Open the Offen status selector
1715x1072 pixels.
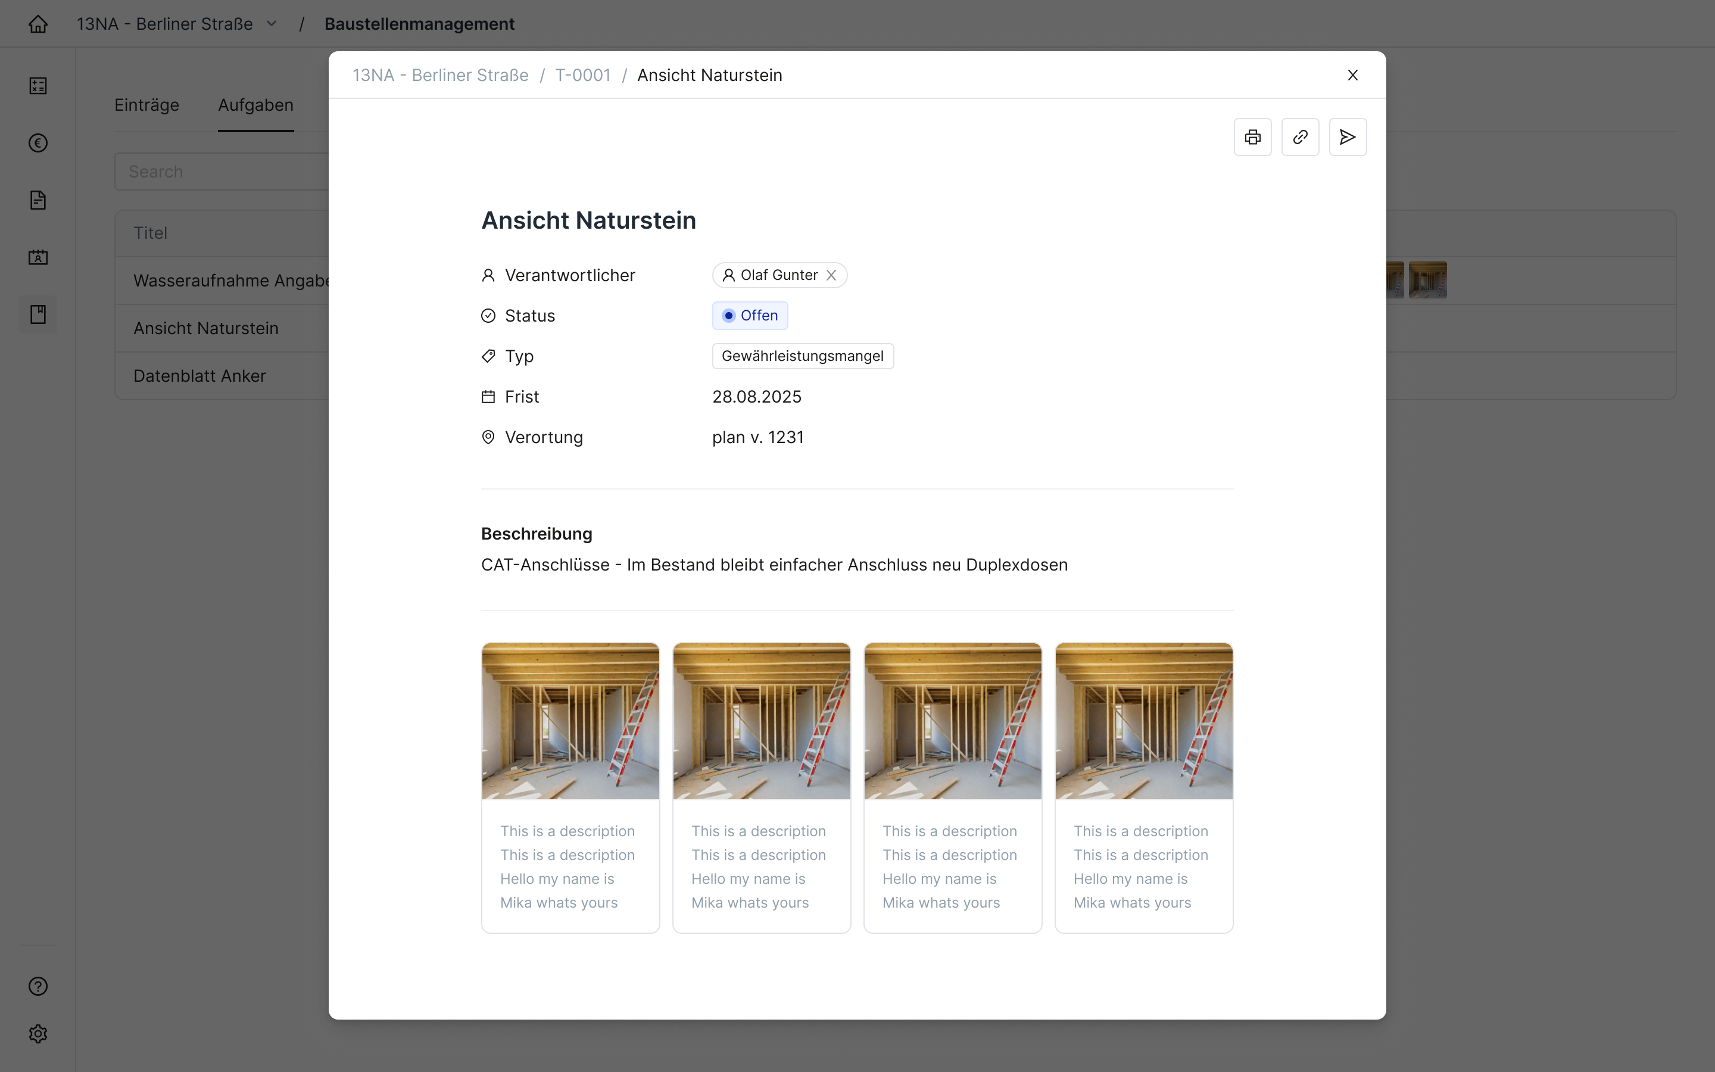tap(750, 316)
